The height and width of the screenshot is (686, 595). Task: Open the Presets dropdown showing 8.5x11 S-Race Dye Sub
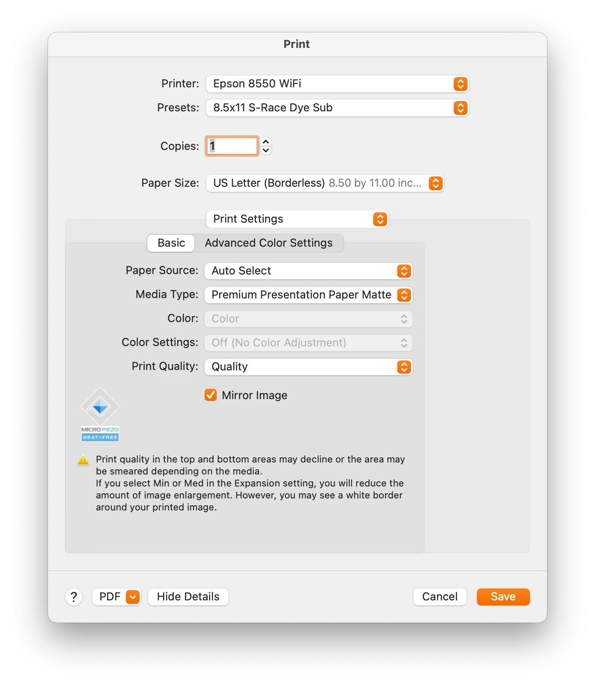pyautogui.click(x=337, y=108)
